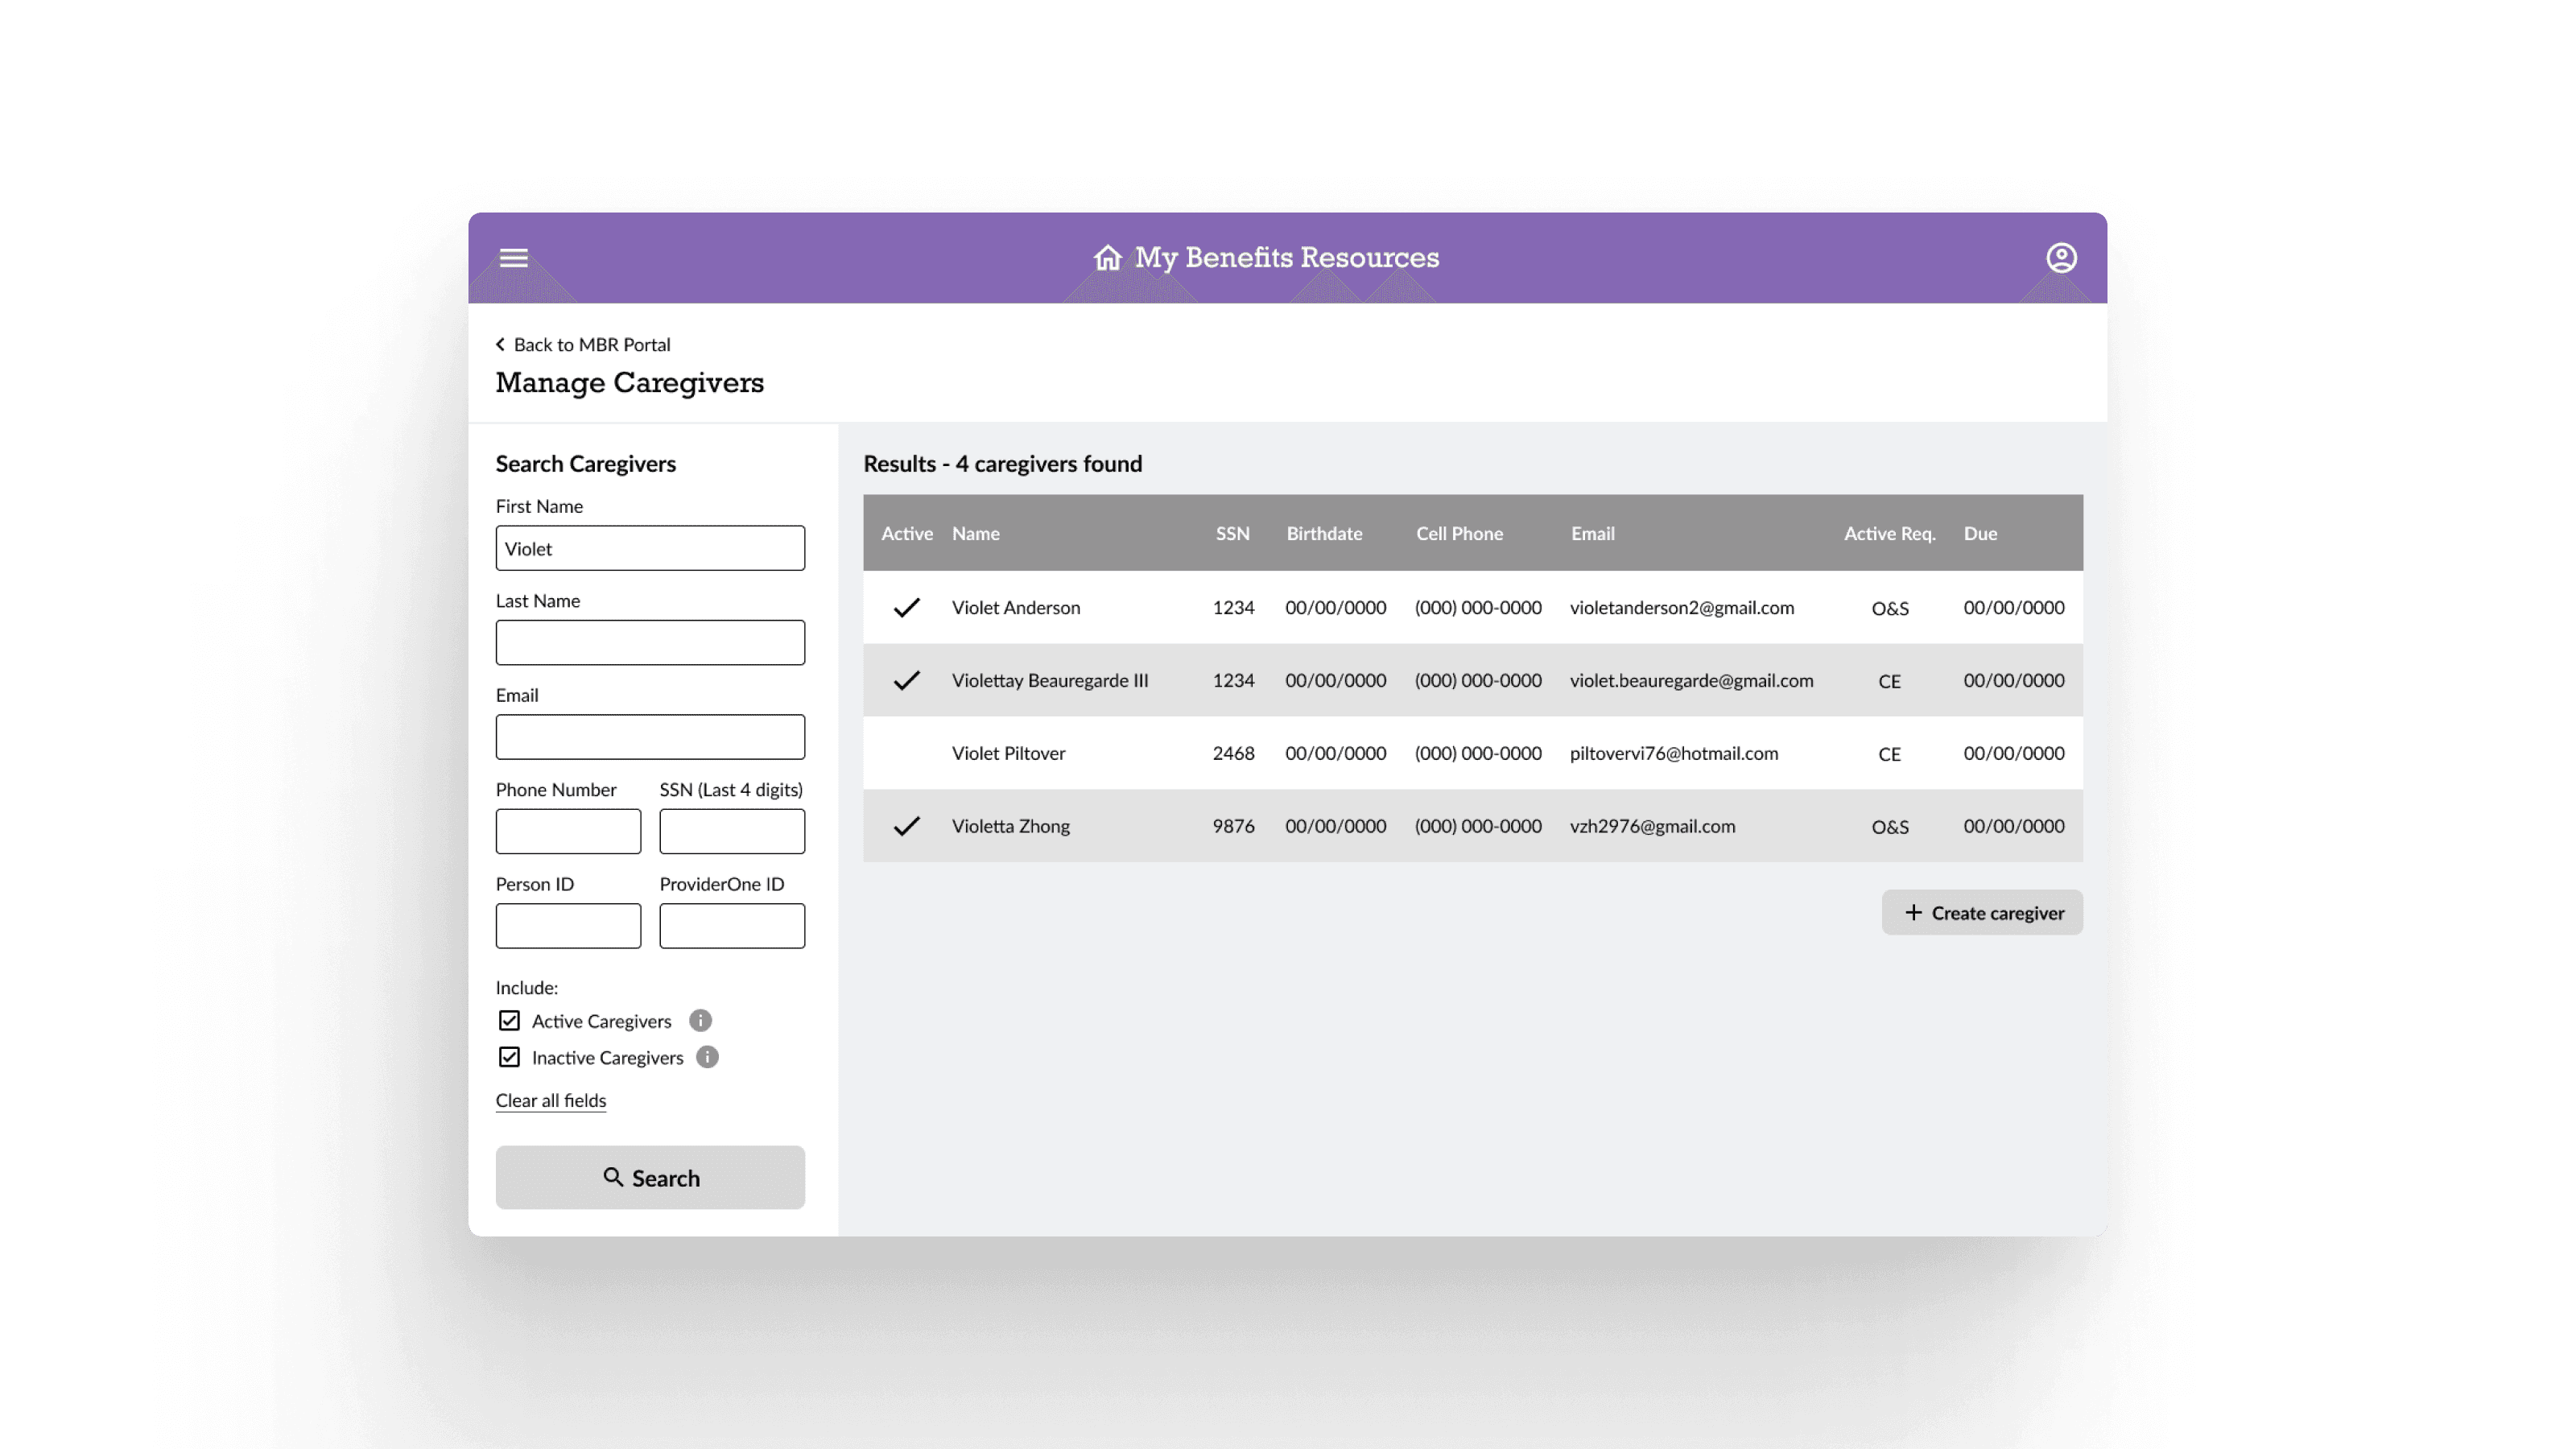Show info about Inactive Caregivers
This screenshot has width=2576, height=1449.
(707, 1057)
